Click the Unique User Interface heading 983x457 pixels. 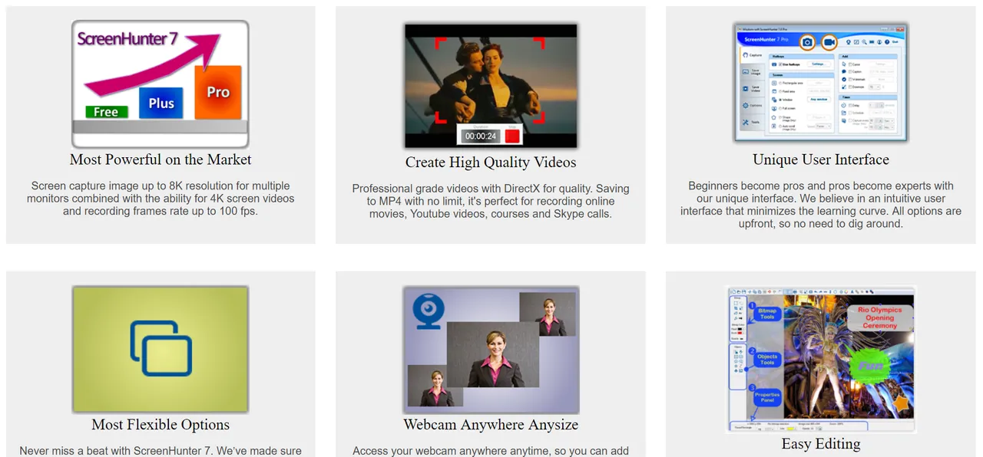pos(821,159)
